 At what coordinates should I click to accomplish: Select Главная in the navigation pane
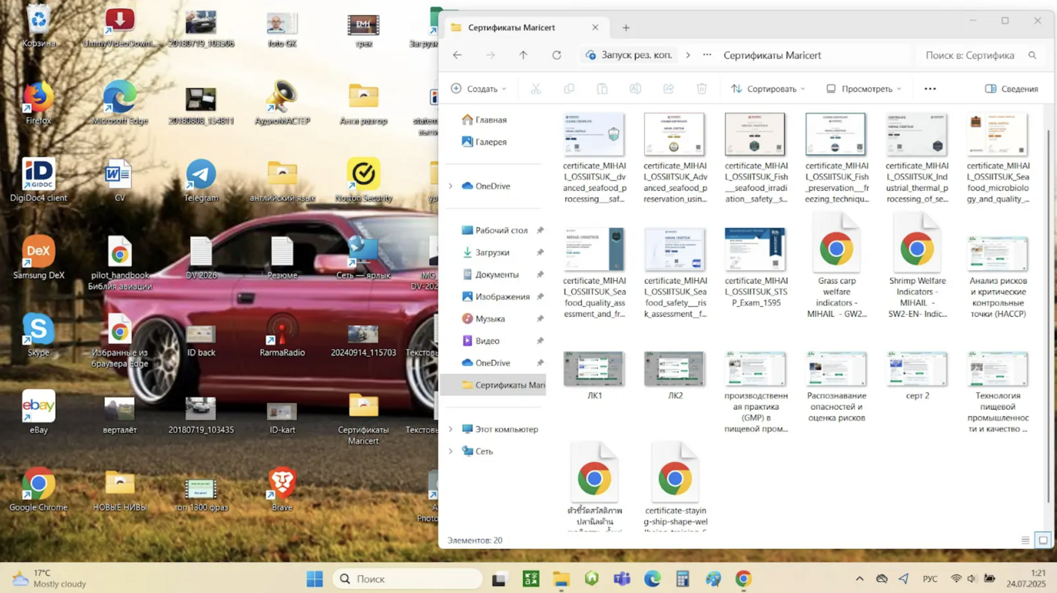coord(484,120)
